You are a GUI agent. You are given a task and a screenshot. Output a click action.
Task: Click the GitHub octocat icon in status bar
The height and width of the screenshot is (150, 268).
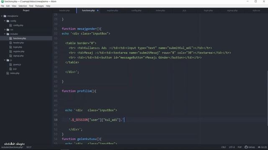(x=246, y=147)
